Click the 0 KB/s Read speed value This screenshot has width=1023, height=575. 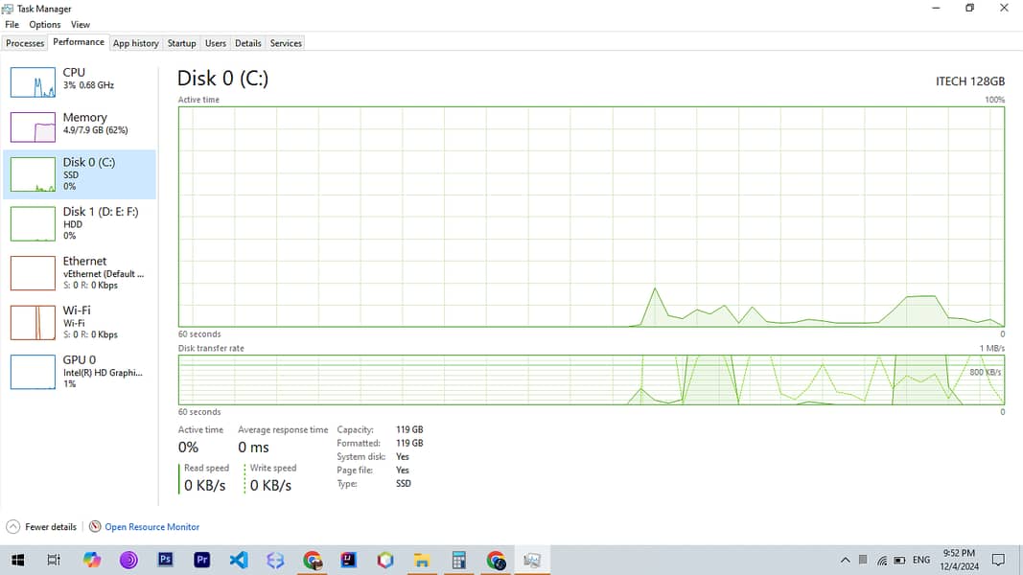coord(205,485)
